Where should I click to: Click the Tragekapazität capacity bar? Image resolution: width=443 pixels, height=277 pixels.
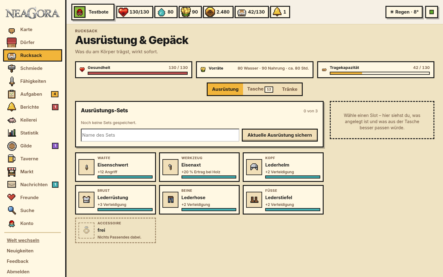coord(380,73)
